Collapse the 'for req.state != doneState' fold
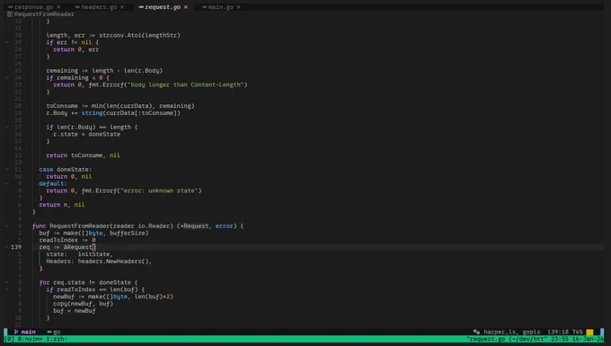The image size is (611, 346). pos(6,282)
